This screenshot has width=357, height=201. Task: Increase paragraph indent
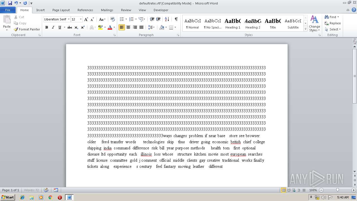(158, 19)
